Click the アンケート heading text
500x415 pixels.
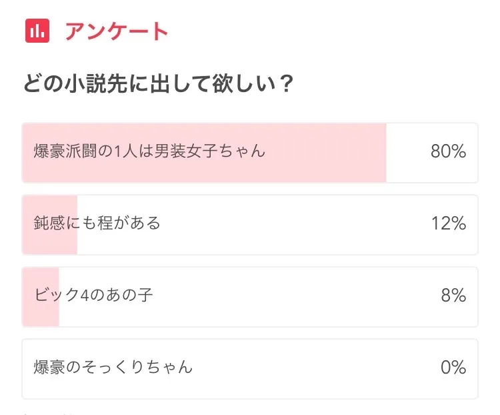(117, 31)
